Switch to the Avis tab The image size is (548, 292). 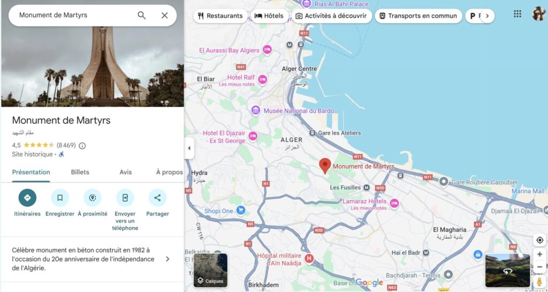pos(125,172)
